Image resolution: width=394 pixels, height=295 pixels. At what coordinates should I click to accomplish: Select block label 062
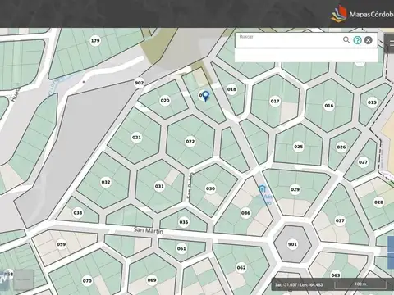click(x=241, y=268)
